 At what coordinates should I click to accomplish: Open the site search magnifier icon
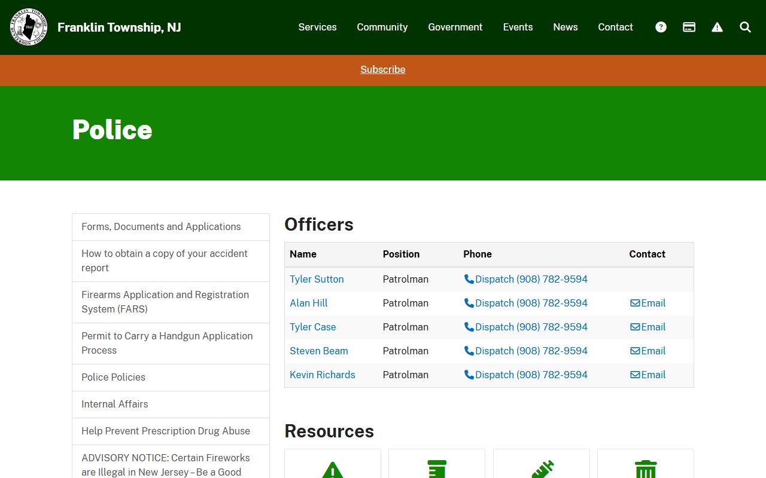point(745,27)
